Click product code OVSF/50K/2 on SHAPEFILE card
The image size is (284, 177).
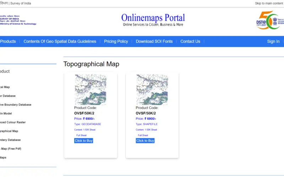pos(146,113)
